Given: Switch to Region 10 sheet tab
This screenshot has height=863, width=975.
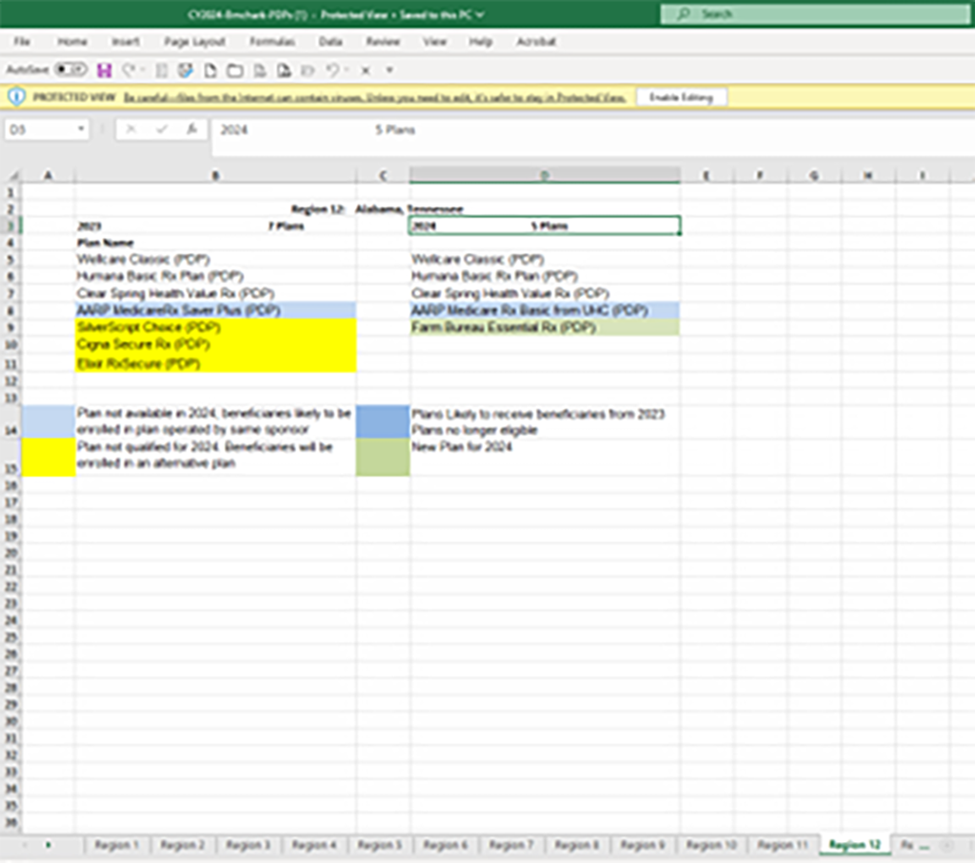Looking at the screenshot, I should point(711,845).
